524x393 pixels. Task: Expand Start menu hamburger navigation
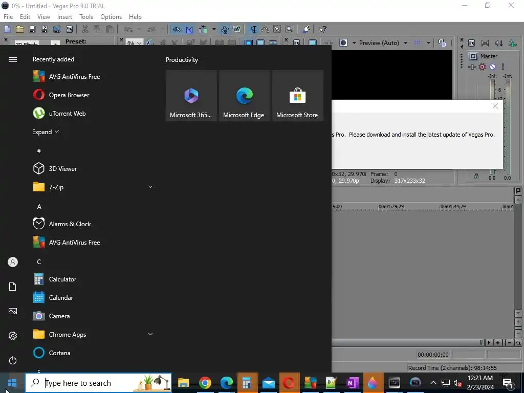coord(13,59)
